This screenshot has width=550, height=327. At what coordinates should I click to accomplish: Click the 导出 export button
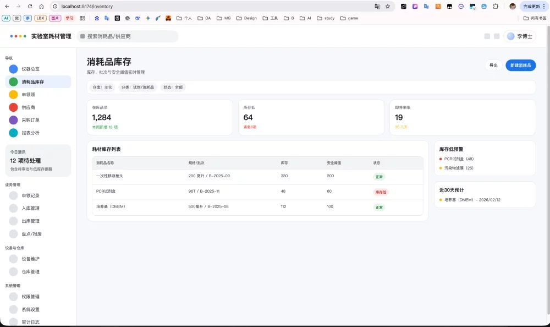(x=493, y=66)
